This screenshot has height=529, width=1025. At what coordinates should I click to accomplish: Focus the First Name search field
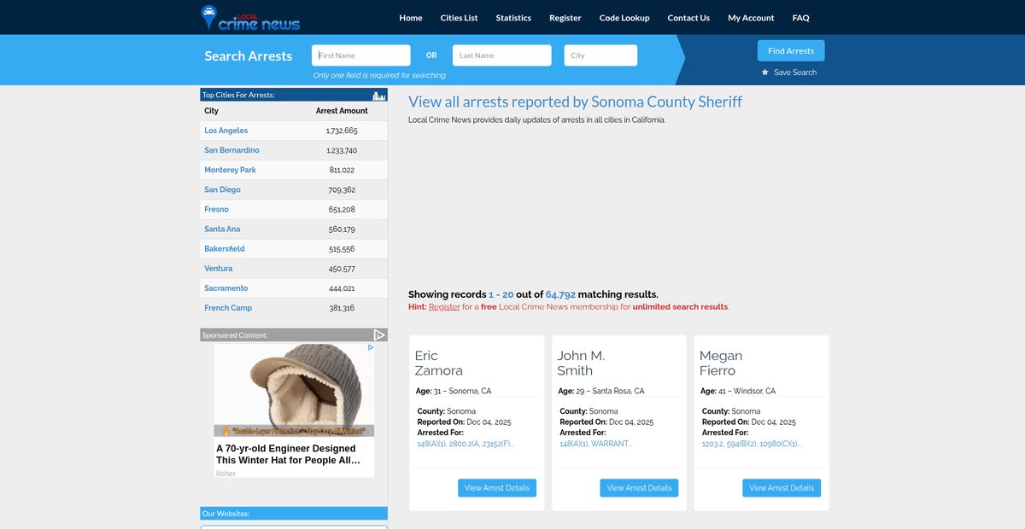(361, 55)
